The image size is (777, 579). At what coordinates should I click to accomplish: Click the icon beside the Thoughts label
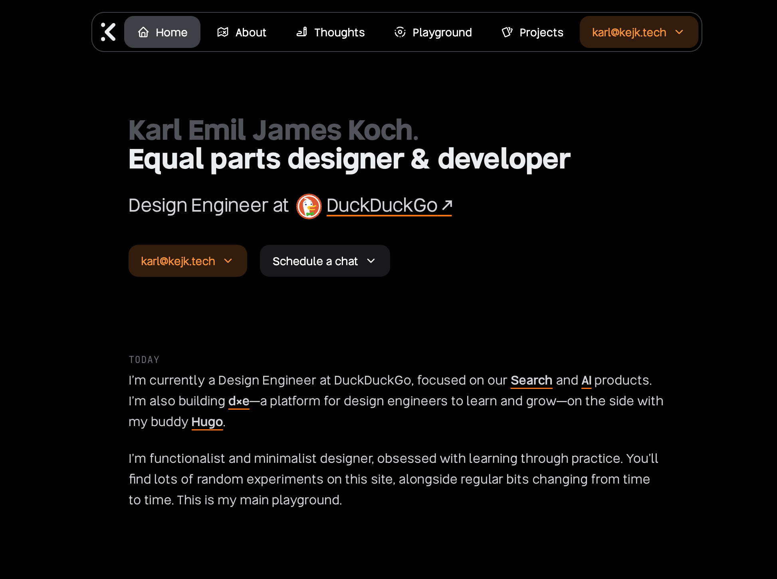302,32
